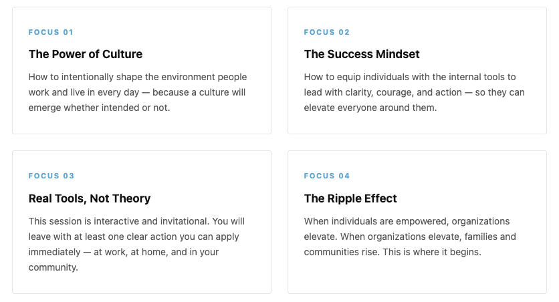
Task: Click the text 'When individuals are empowered, organizations'
Action: click(407, 222)
